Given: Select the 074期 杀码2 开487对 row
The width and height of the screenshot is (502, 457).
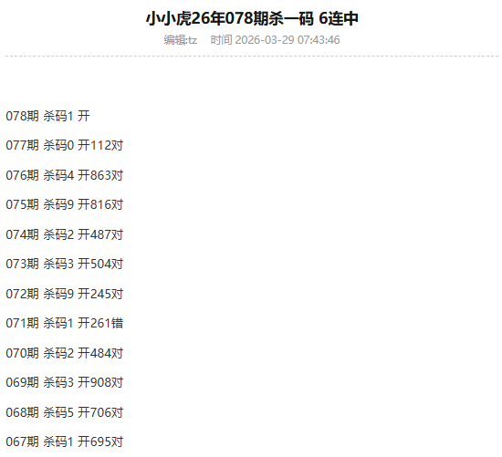Looking at the screenshot, I should click(x=65, y=234).
